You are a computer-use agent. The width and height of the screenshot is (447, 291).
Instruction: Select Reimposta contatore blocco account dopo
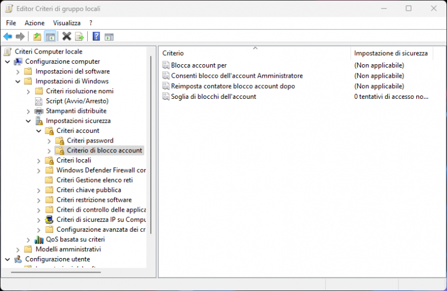(233, 86)
